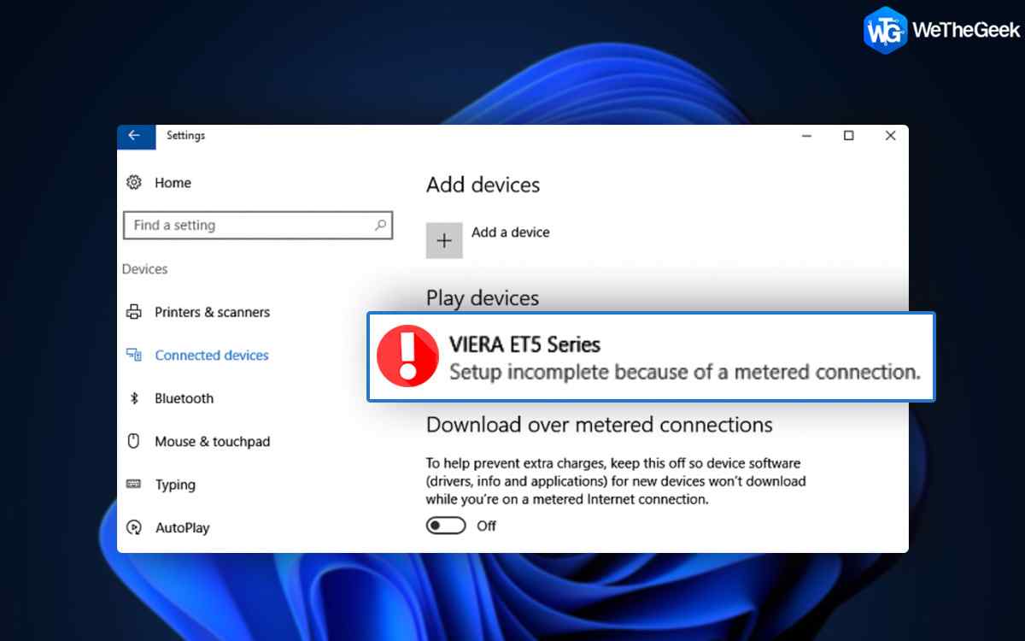Image resolution: width=1025 pixels, height=641 pixels.
Task: Click the Play devices heading
Action: 483,298
